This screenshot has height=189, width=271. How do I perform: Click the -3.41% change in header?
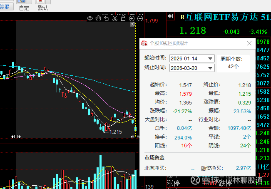(x=258, y=32)
